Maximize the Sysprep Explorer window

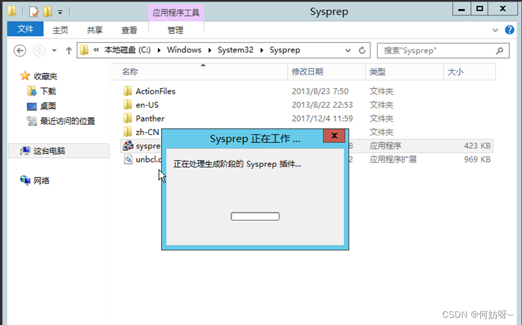479,8
